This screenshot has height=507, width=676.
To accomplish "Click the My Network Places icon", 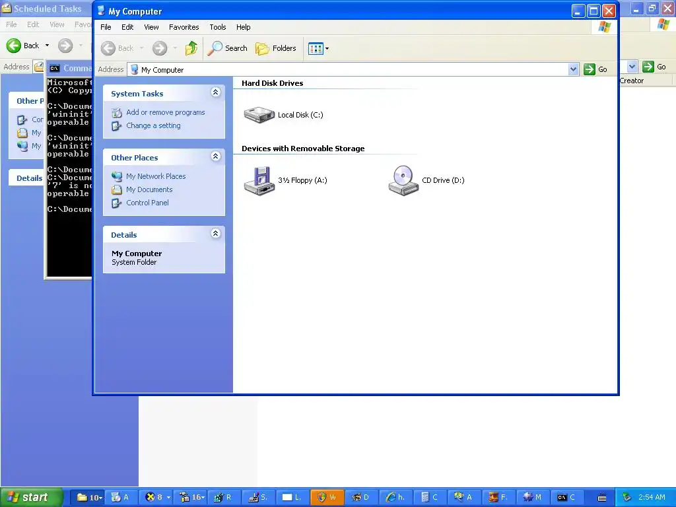I will point(117,176).
